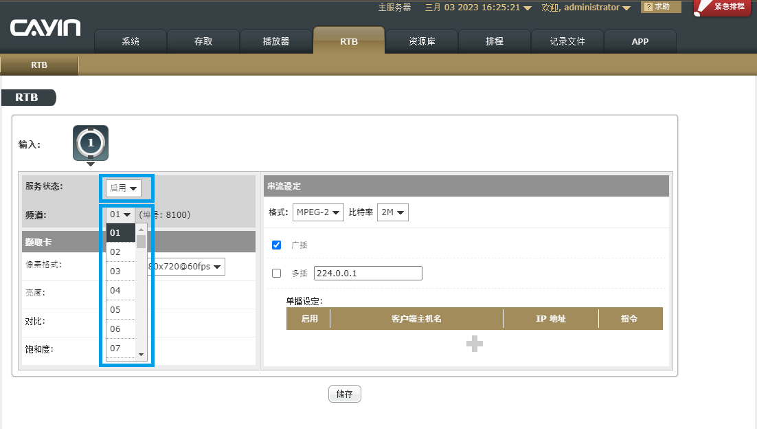757x433 pixels.
Task: Click the 储存 save button
Action: (x=345, y=394)
